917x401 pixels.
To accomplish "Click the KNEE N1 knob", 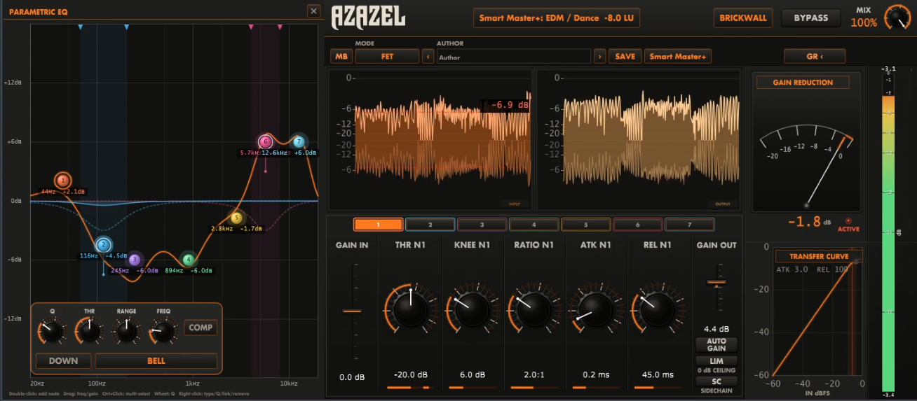I will point(471,309).
